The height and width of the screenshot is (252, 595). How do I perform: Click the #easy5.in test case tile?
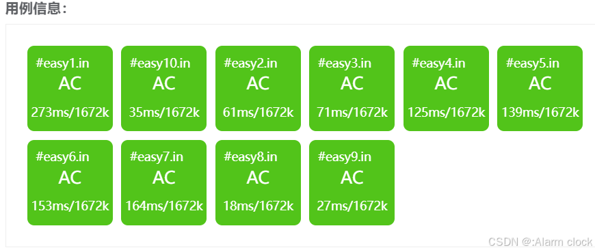(x=540, y=88)
